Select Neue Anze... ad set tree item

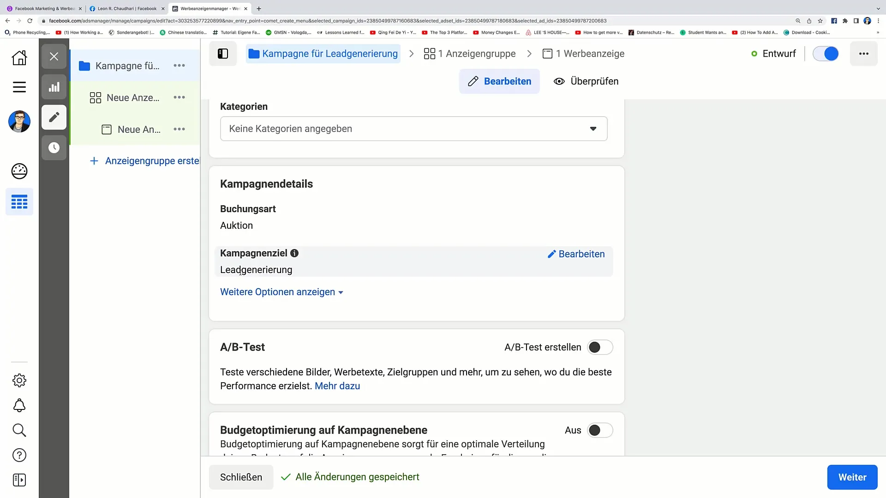[x=132, y=97]
